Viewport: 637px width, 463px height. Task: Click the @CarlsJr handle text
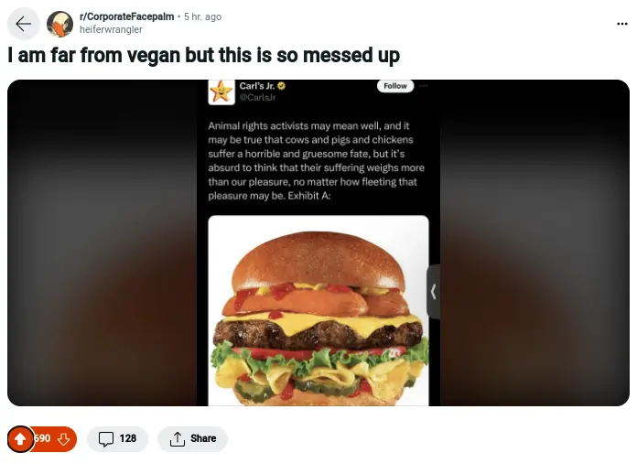click(x=257, y=98)
